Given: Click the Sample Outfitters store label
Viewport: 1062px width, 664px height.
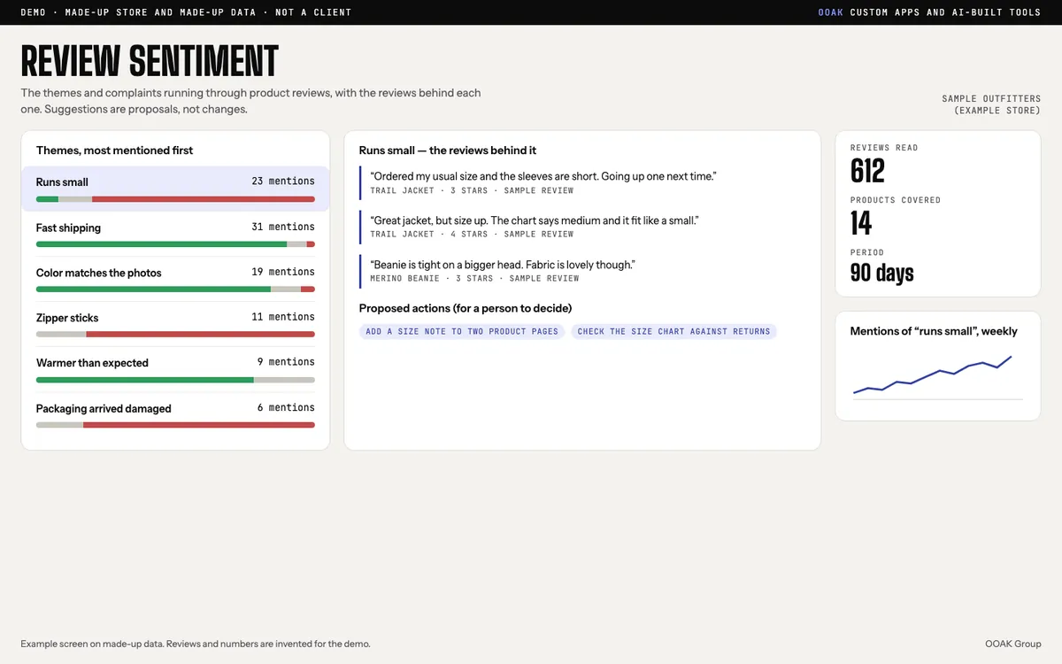Looking at the screenshot, I should (991, 104).
